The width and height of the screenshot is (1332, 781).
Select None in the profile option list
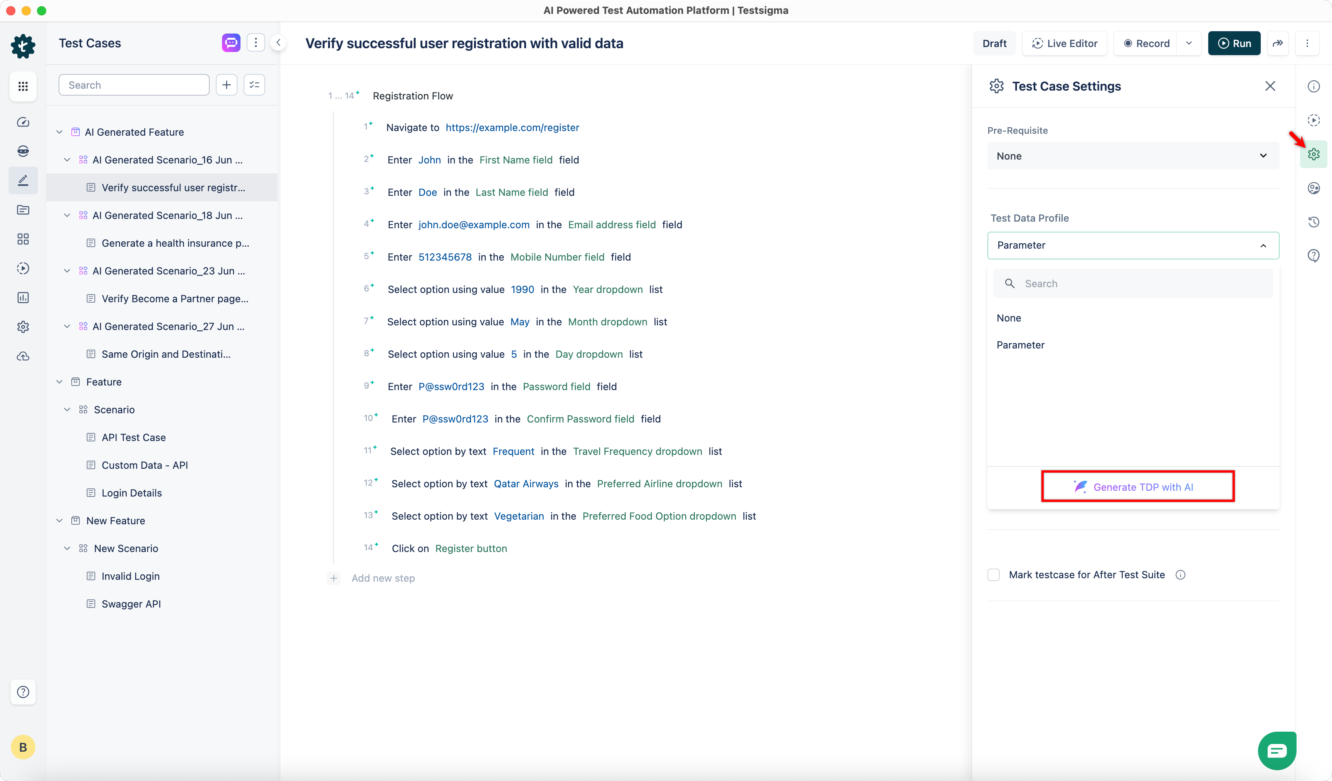pos(1009,318)
